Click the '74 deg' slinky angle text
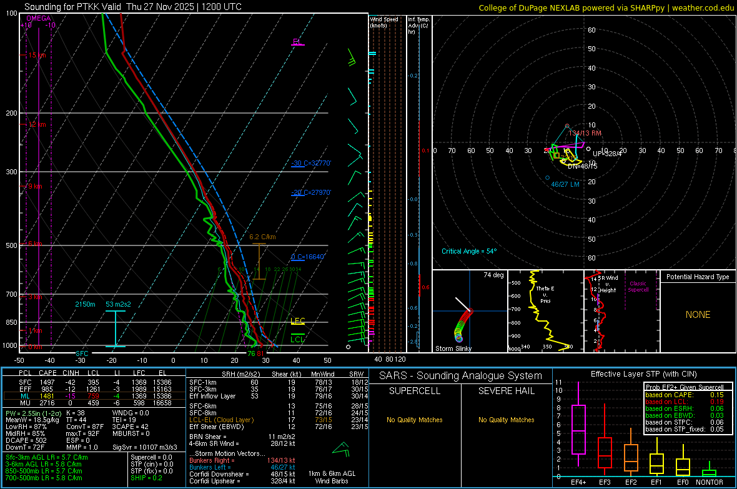The height and width of the screenshot is (489, 737). click(493, 275)
